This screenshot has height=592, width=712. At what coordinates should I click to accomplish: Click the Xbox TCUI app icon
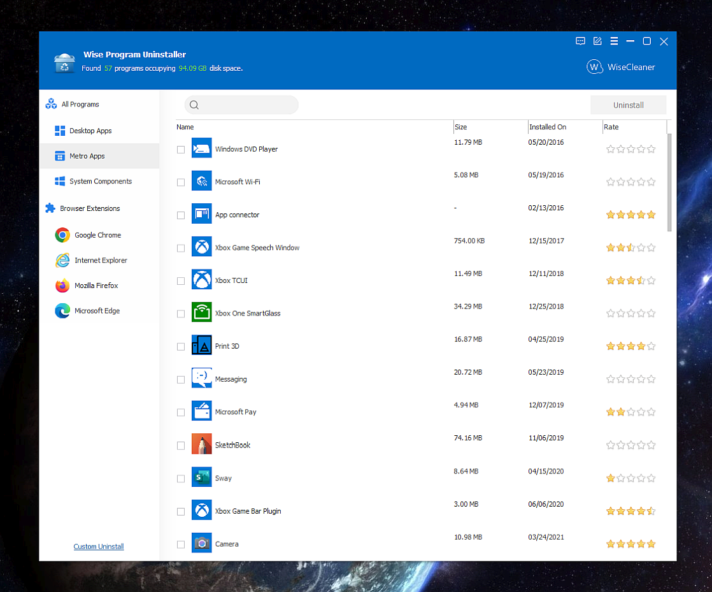(202, 280)
